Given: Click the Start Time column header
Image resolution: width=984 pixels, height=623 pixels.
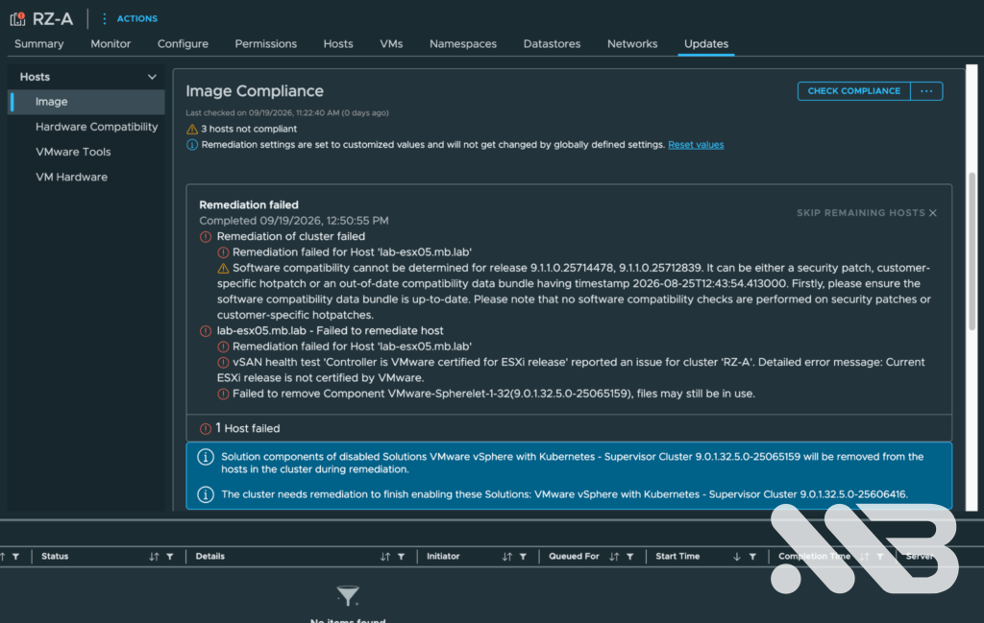Looking at the screenshot, I should pyautogui.click(x=677, y=557).
